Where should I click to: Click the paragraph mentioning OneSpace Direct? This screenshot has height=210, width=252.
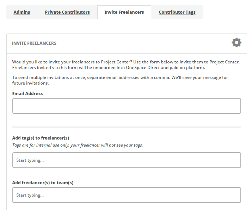coord(126,65)
